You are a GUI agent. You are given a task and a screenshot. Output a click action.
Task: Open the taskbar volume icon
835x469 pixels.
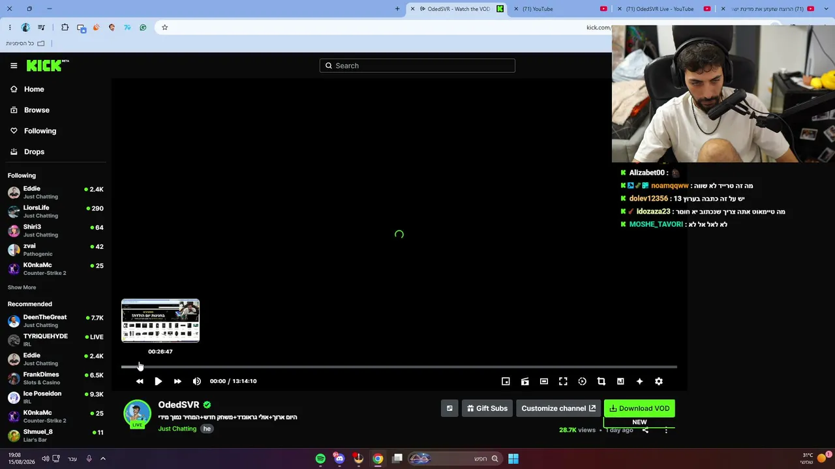click(x=45, y=459)
